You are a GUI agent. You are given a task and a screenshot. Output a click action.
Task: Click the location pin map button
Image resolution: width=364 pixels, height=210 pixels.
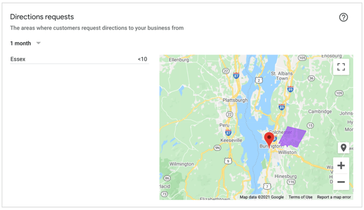344,148
